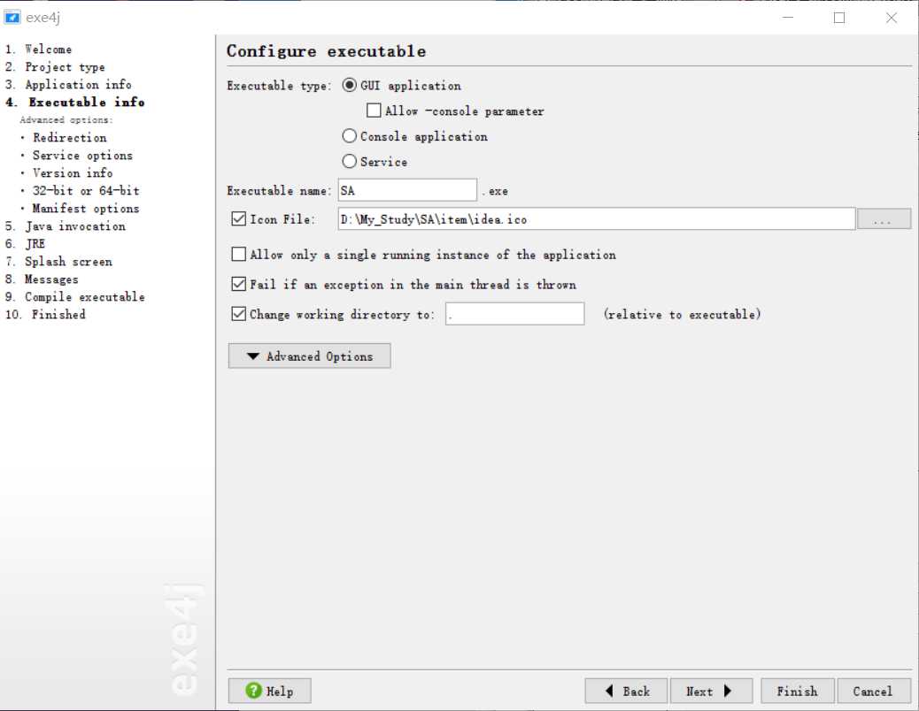Maximize the exe4j window
Viewport: 919px width, 711px height.
point(839,18)
